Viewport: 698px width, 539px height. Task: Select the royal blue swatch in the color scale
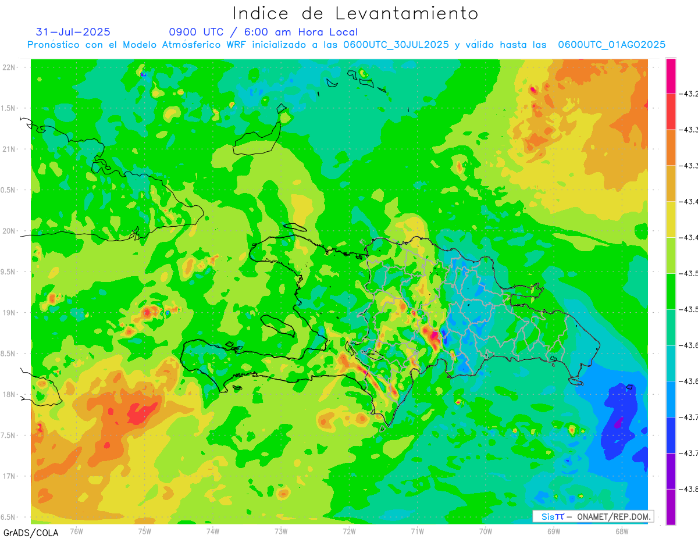point(671,434)
